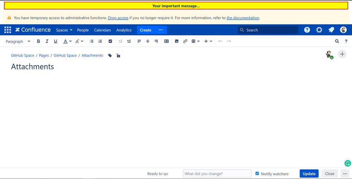
Task: Click the Attachments page title field
Action: [x=32, y=67]
